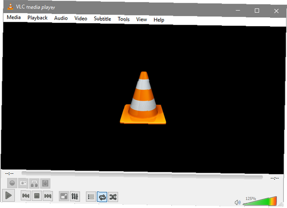
Task: Click frame by frame button
Action: 45,183
